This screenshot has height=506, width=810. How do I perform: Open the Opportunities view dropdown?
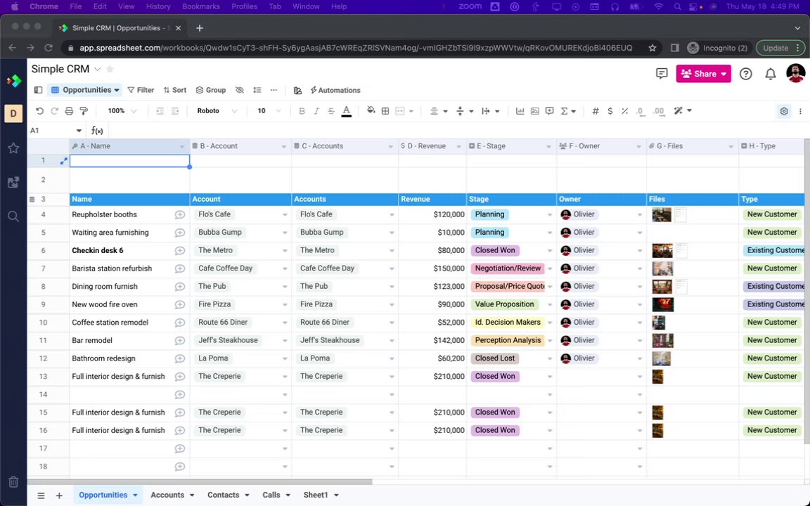tap(85, 90)
